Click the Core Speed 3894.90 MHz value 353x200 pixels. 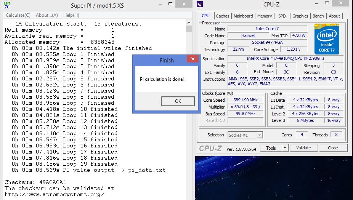point(245,100)
